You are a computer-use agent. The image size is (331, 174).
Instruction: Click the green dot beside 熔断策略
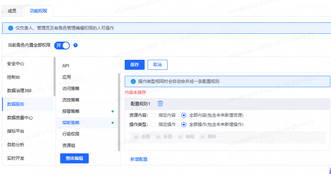113,123
